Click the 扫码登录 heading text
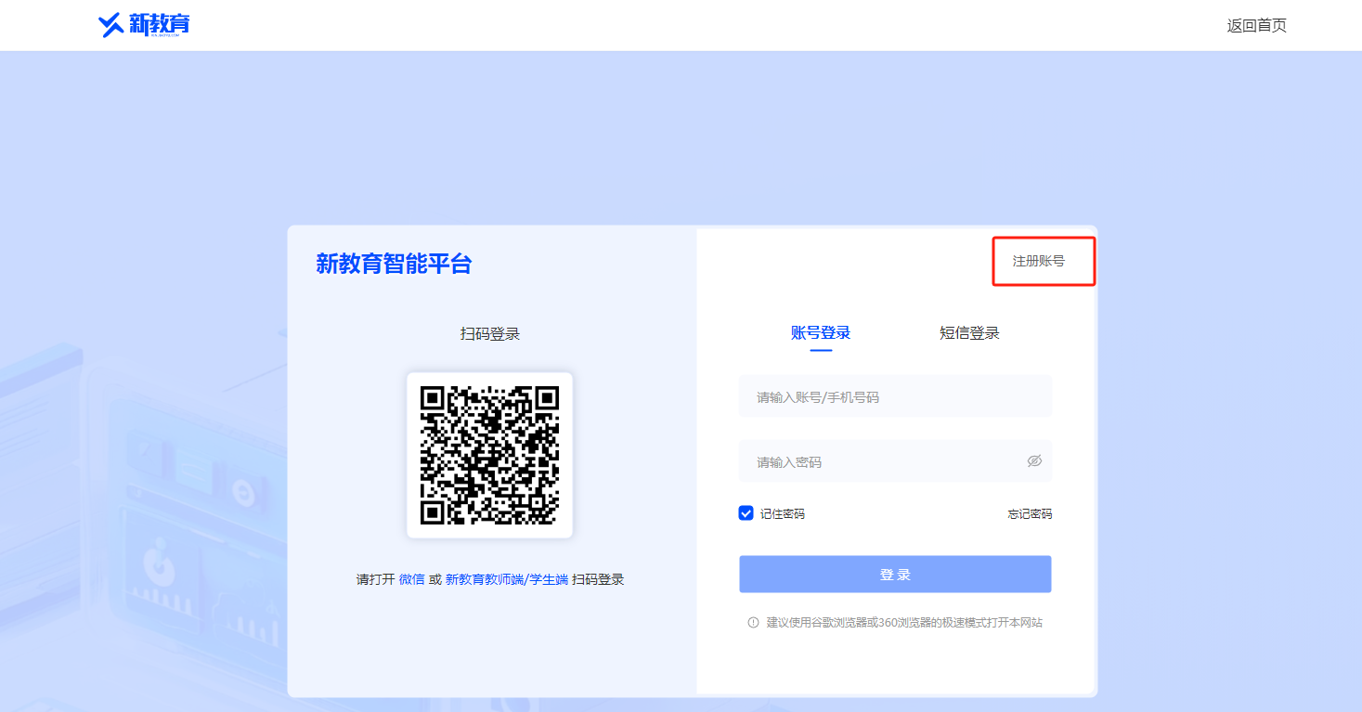Viewport: 1362px width, 712px height. point(489,333)
